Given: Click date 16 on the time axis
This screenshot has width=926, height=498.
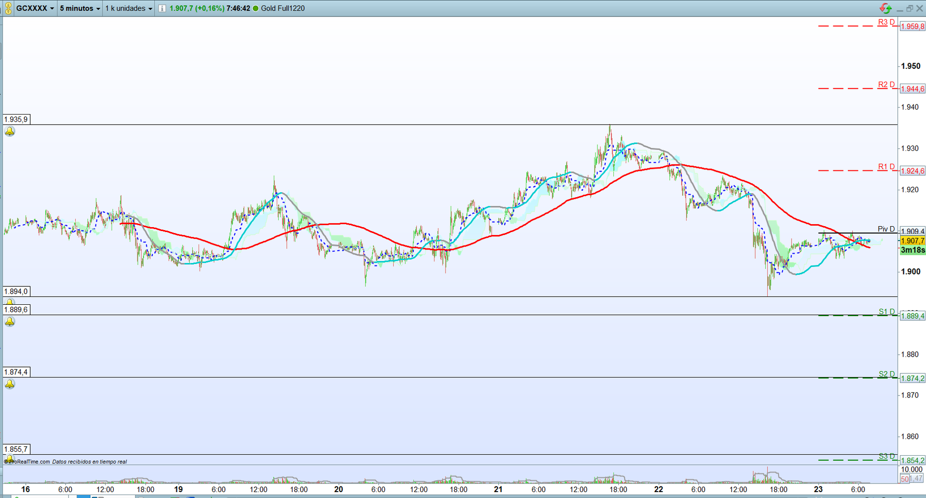Looking at the screenshot, I should [x=25, y=490].
